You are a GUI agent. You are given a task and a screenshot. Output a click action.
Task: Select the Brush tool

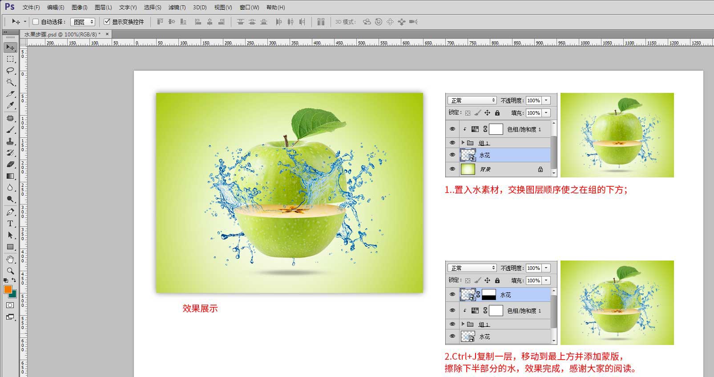(x=10, y=130)
